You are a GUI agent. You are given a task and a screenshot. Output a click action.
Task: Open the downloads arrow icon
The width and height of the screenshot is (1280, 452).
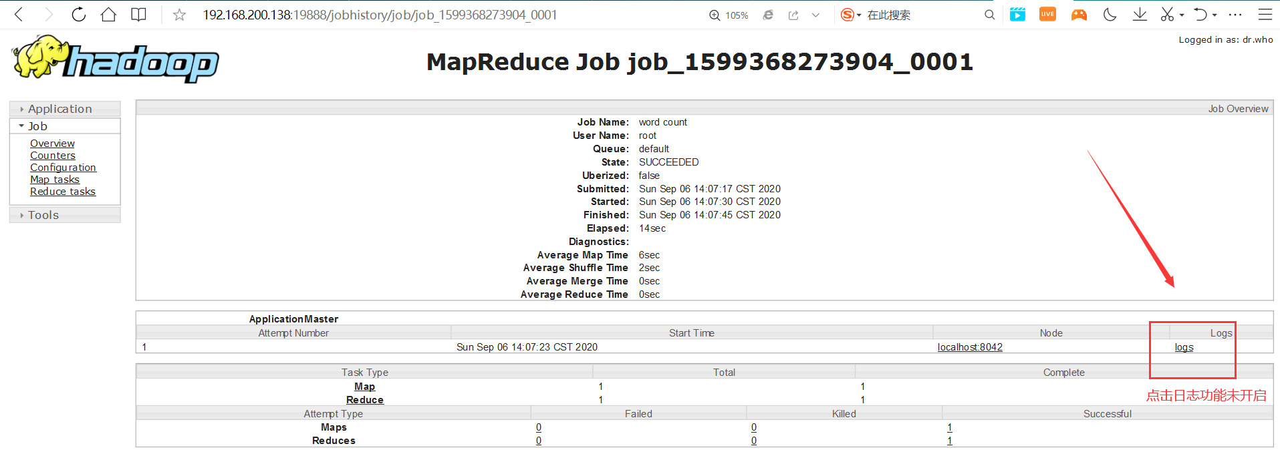(1140, 15)
